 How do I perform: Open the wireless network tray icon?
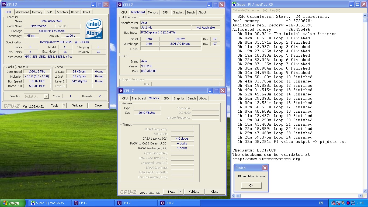[x=338, y=203]
